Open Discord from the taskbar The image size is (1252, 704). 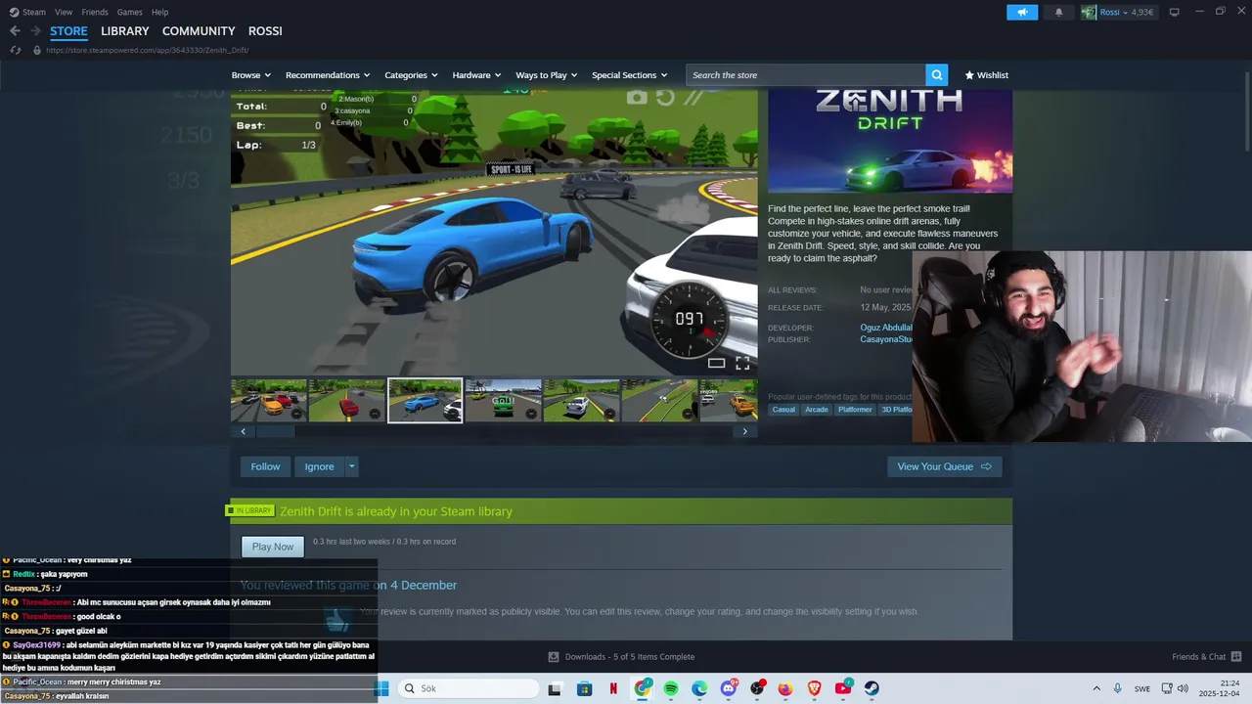729,688
